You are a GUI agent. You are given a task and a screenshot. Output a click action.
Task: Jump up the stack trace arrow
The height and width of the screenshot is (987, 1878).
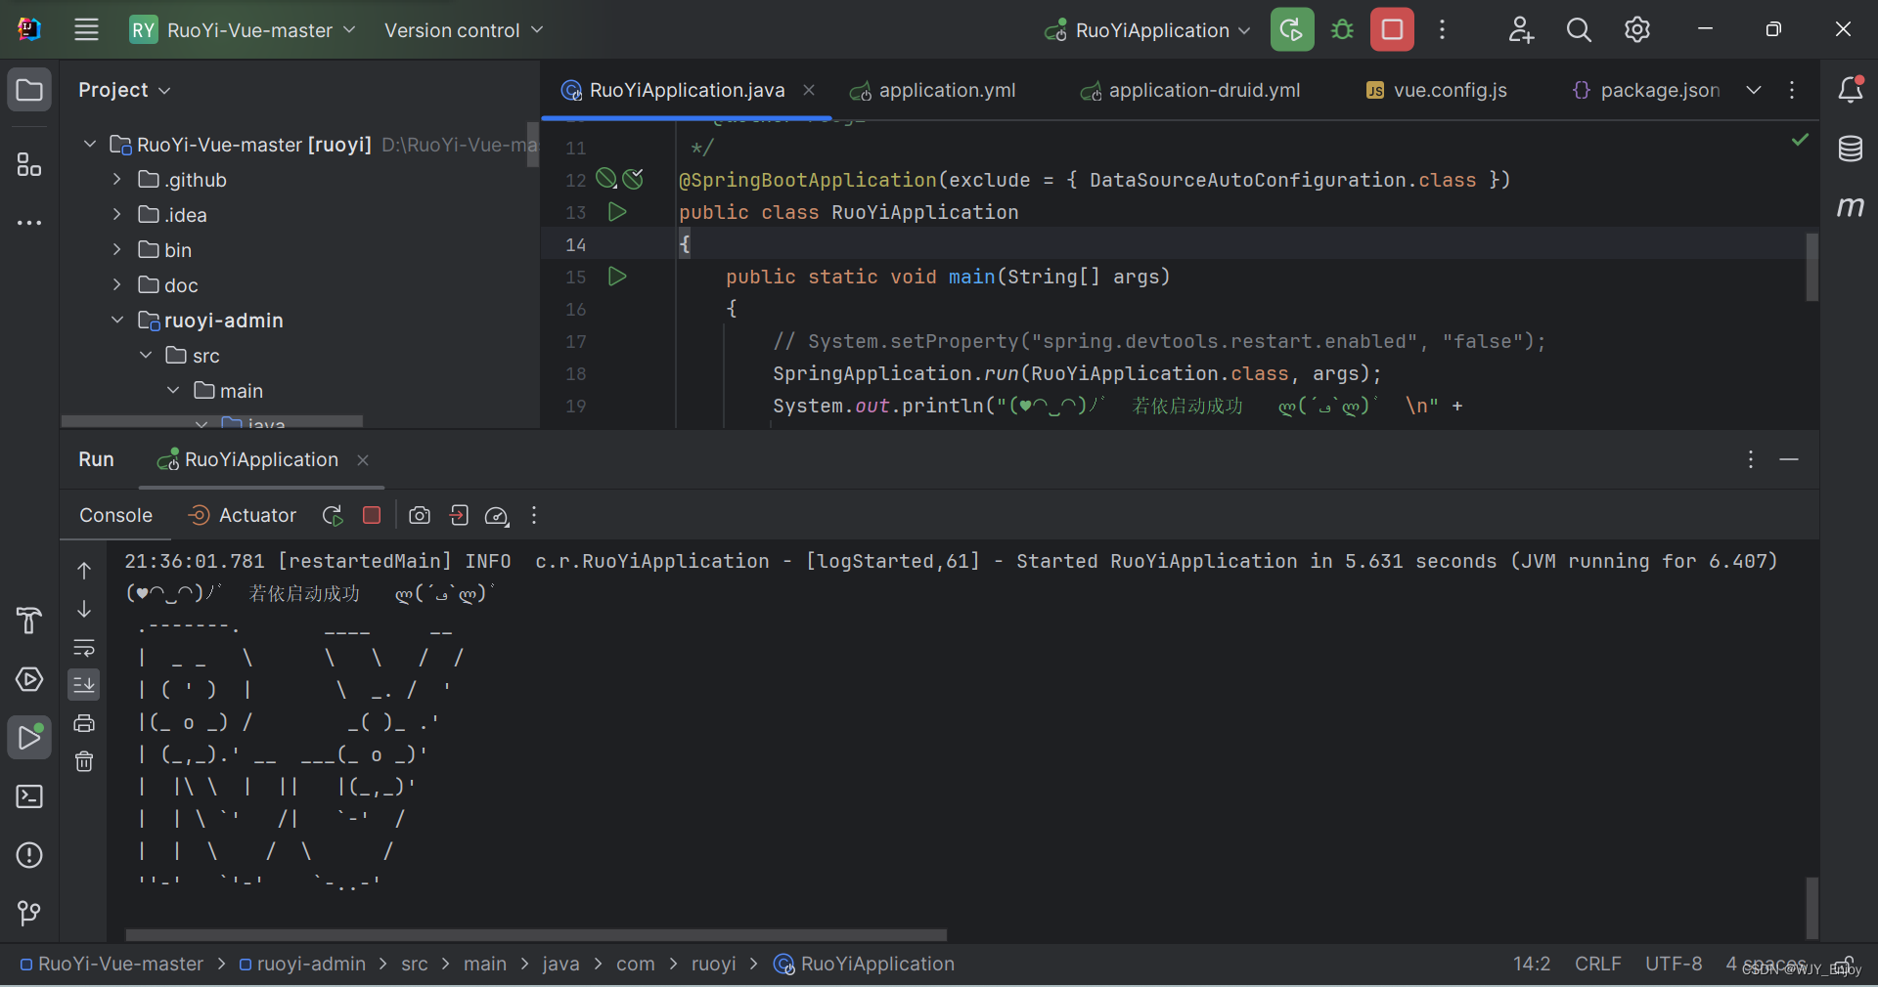pyautogui.click(x=84, y=570)
